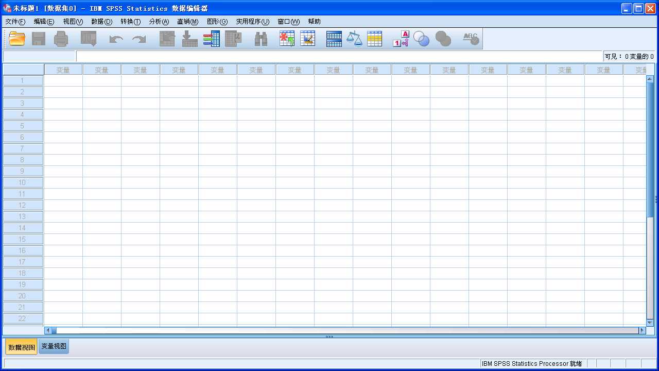Open the 图形(G) menu
The image size is (659, 371).
coord(217,22)
